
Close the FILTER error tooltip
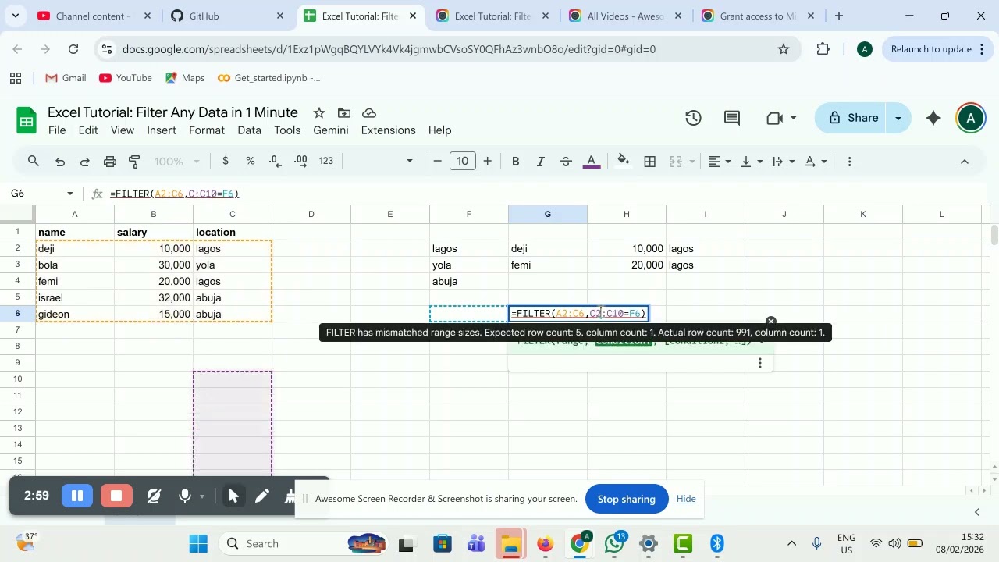[x=771, y=321]
